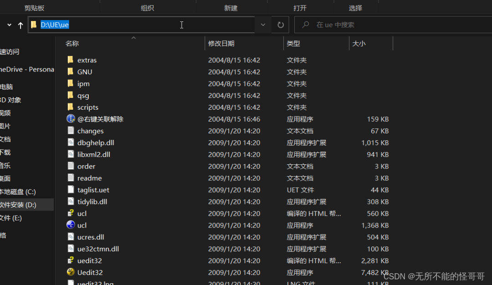492x285 pixels.
Task: Open the scripts folder
Action: click(87, 107)
